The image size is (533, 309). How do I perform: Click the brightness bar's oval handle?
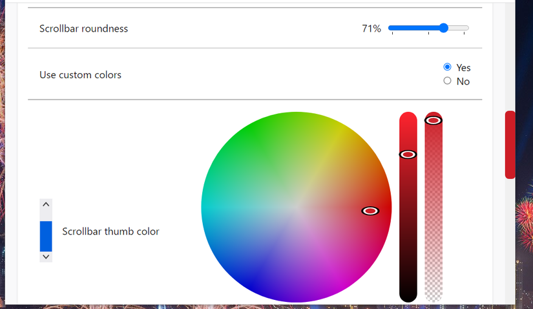pos(408,154)
